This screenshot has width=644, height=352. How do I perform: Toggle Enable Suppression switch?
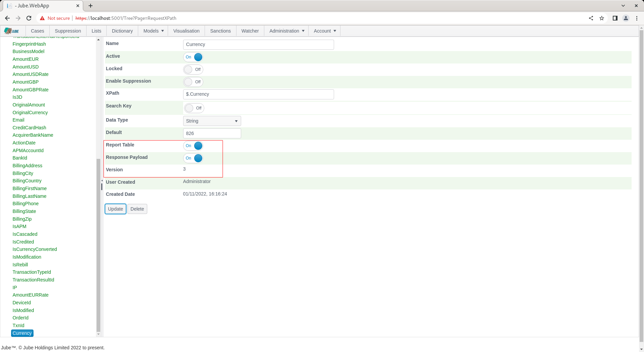pos(193,82)
